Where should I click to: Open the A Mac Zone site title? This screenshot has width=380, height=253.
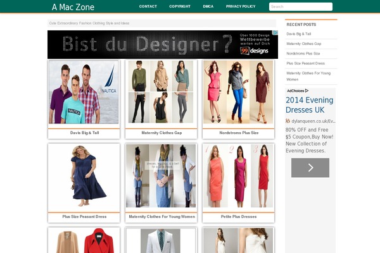[x=73, y=7]
